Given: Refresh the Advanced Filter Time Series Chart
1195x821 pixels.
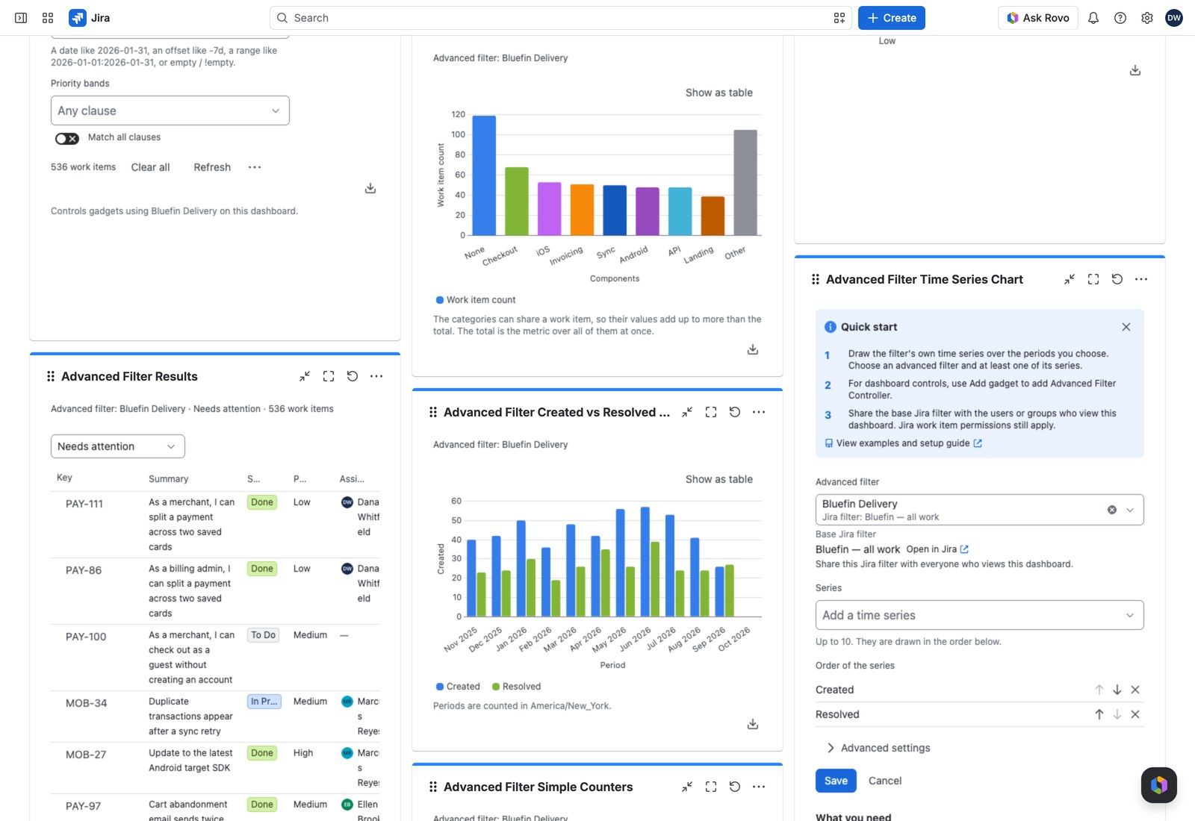Looking at the screenshot, I should [x=1117, y=279].
